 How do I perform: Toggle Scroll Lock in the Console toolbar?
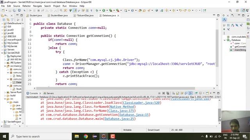pos(178,93)
